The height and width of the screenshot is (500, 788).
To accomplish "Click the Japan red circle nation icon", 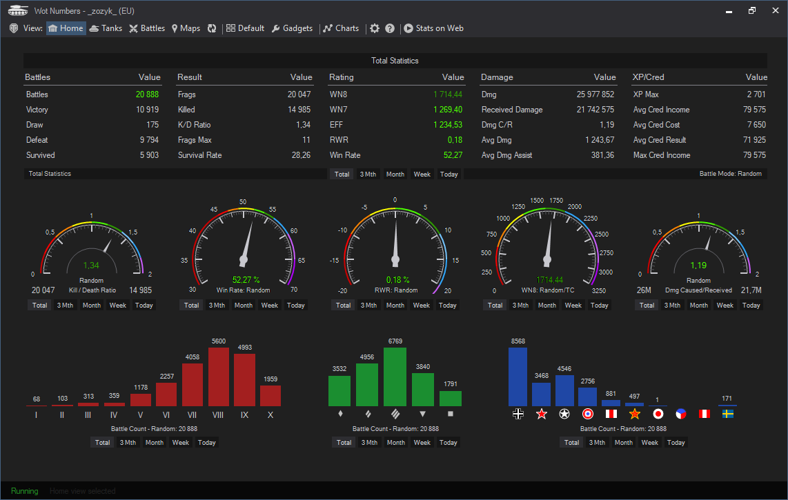I will (658, 414).
